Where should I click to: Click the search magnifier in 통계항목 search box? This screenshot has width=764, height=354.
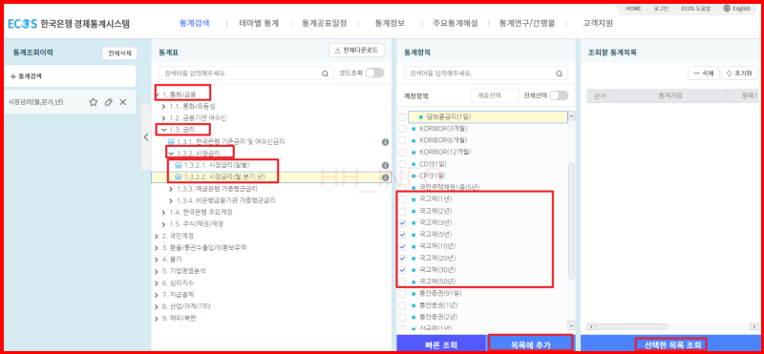click(559, 73)
